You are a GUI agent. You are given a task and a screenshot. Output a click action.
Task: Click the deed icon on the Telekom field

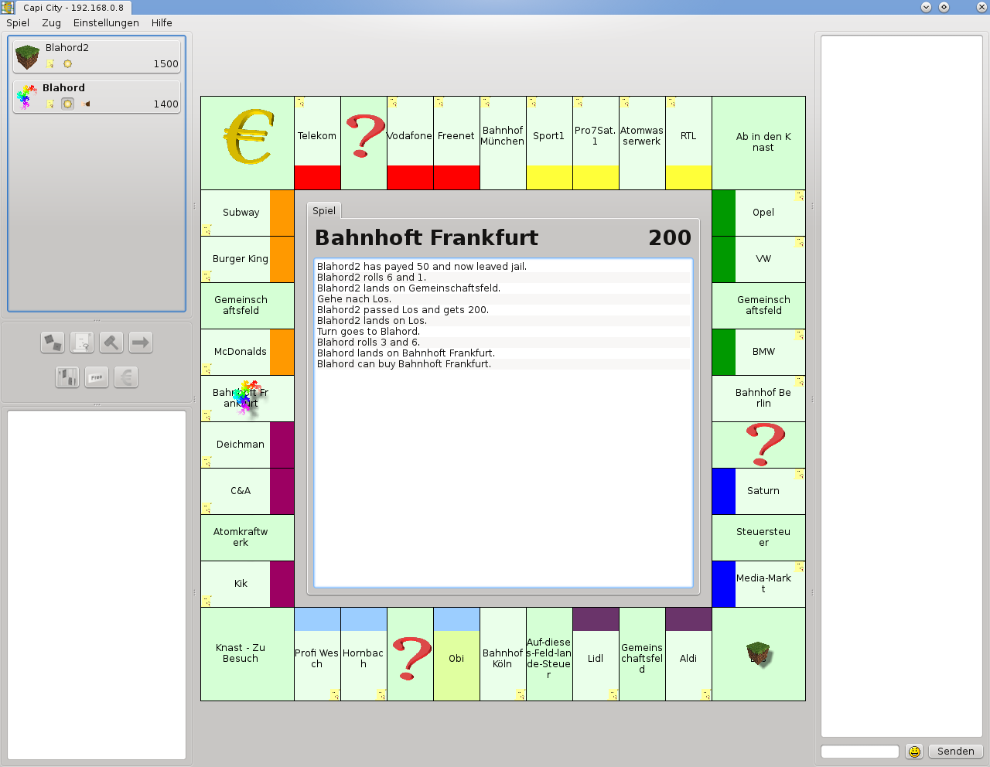[301, 102]
